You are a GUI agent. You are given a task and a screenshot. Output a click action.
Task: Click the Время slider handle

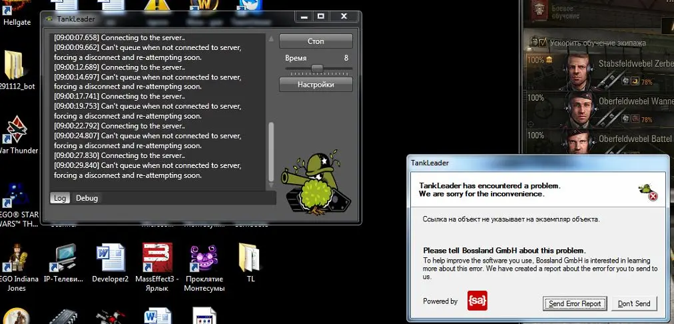click(x=317, y=69)
